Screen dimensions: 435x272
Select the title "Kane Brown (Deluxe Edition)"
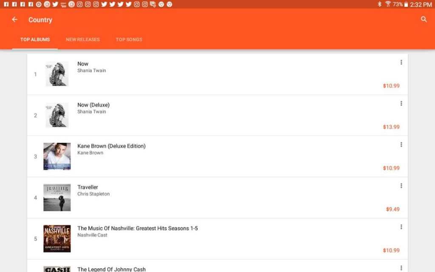111,146
